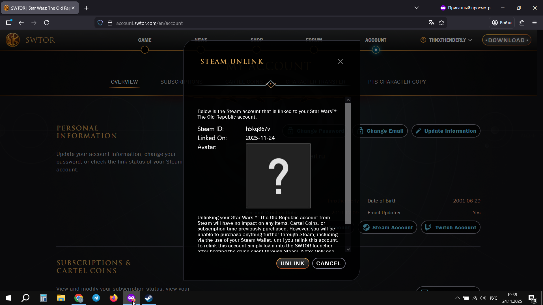Close the Steam Unlink dialog with X
The image size is (543, 305).
point(340,62)
